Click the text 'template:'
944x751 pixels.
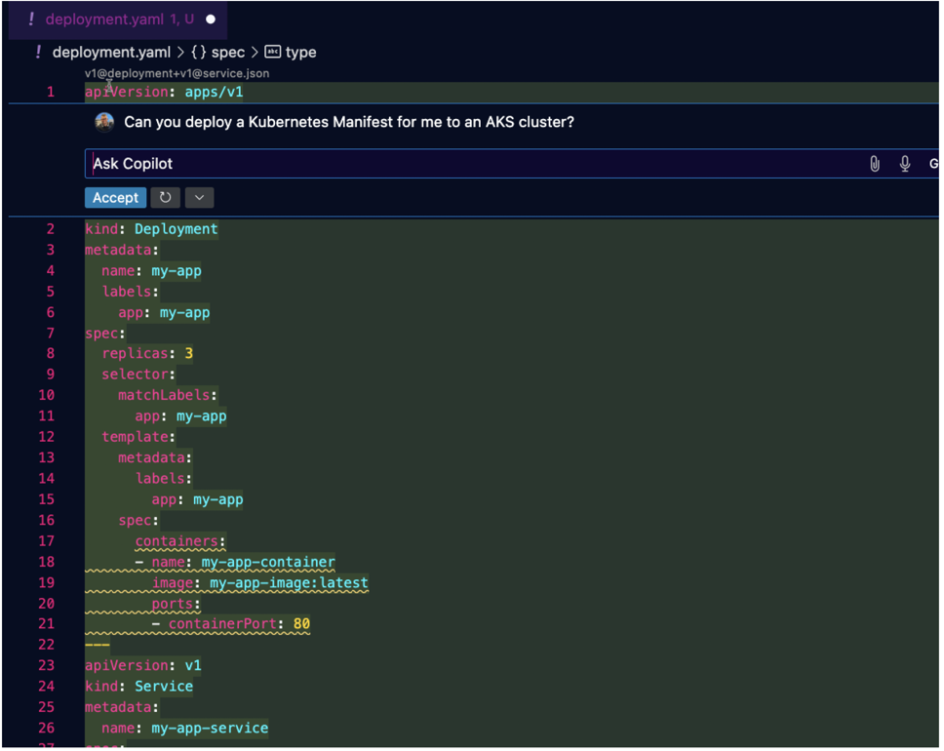point(138,437)
